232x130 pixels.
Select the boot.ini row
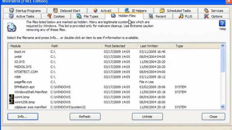[x=114, y=52]
